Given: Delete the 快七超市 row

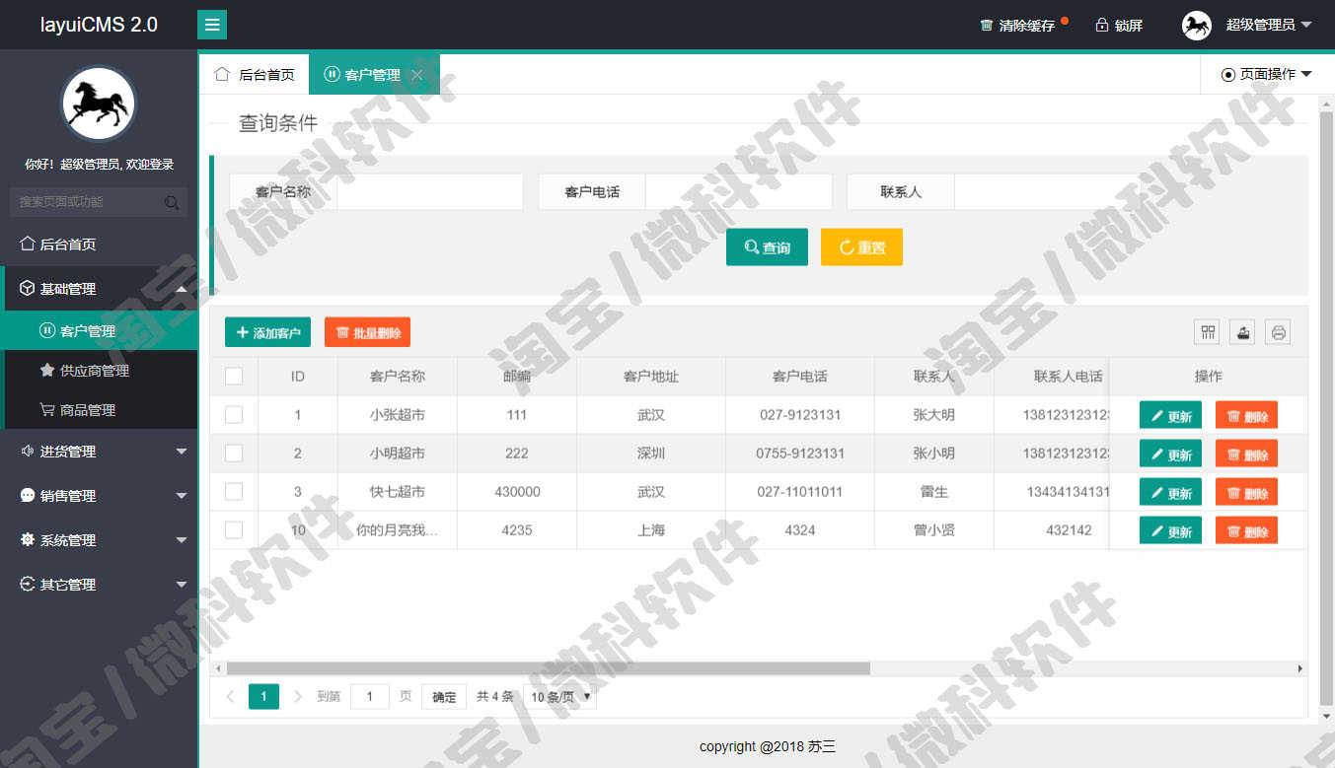Looking at the screenshot, I should pos(1246,492).
